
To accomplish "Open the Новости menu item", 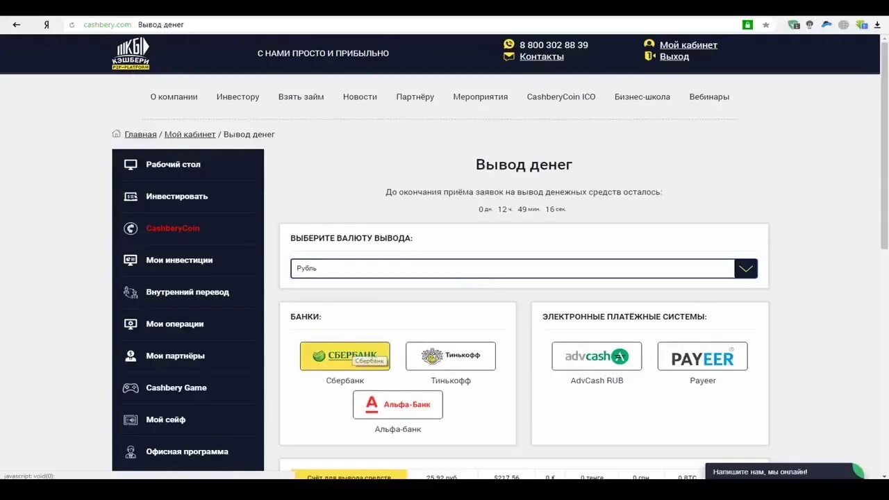I will [x=360, y=97].
